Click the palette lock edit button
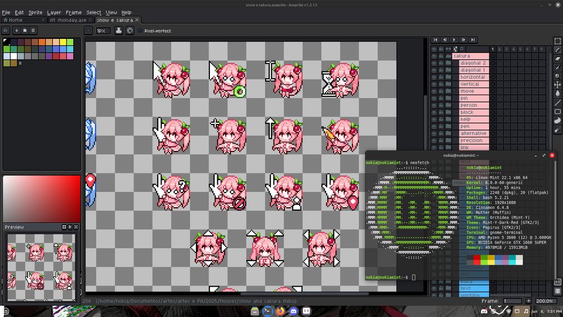Screen dimensions: 563x317 6,30
